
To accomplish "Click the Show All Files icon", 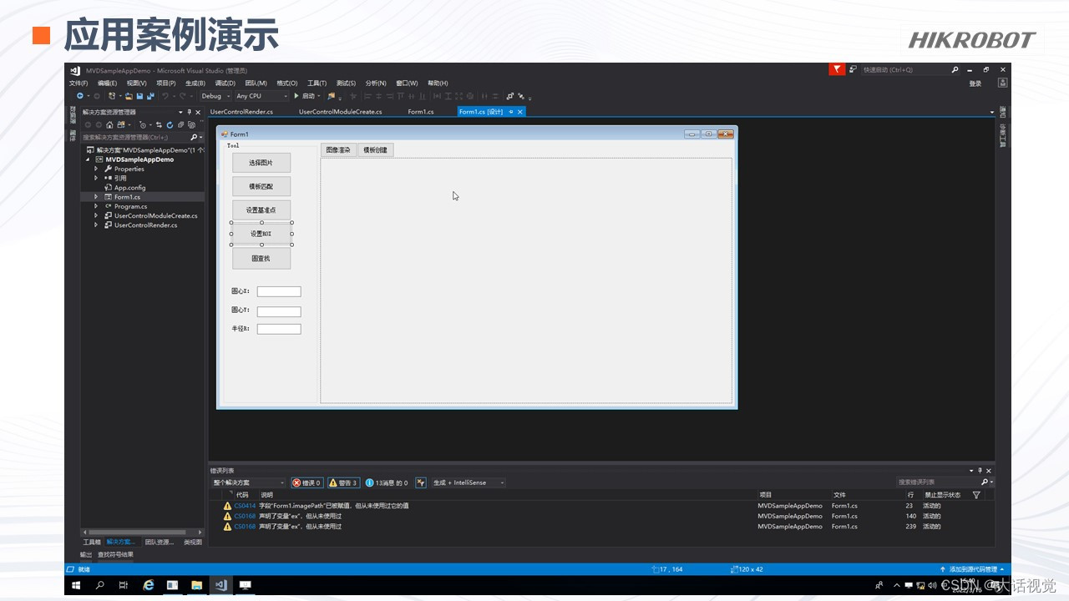I will (x=191, y=125).
